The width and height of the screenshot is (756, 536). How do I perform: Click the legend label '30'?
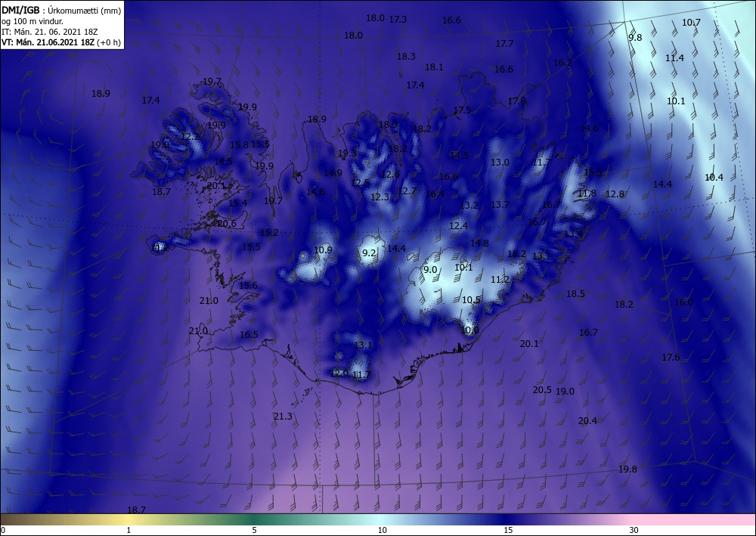pos(634,530)
